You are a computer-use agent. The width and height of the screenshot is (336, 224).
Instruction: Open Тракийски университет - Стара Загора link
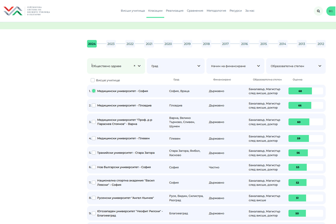pyautogui.click(x=126, y=153)
